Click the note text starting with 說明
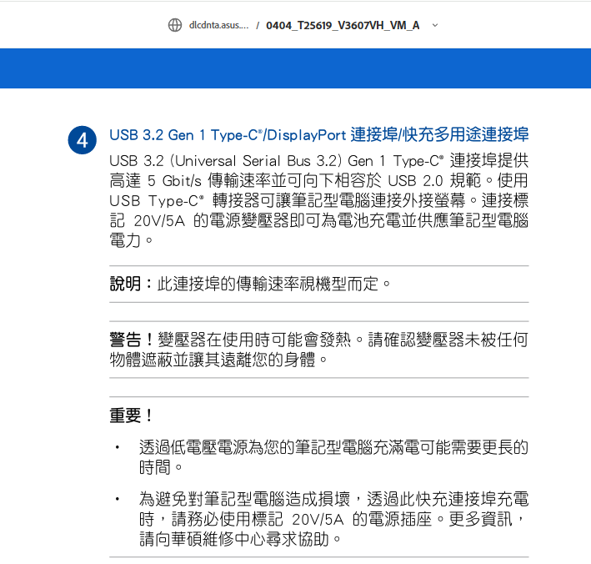Screen dimensions: 591x564 pyautogui.click(x=250, y=284)
